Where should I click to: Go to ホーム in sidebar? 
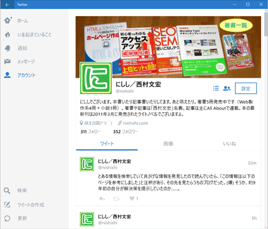23,20
